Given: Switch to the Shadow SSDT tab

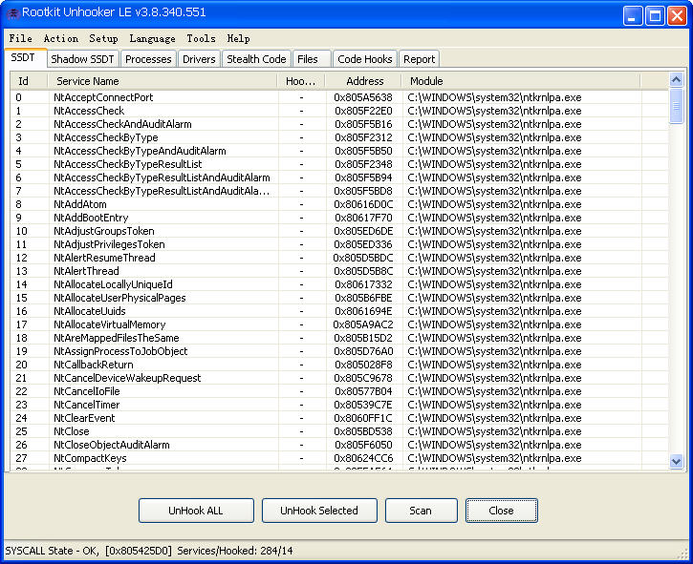Looking at the screenshot, I should (82, 59).
